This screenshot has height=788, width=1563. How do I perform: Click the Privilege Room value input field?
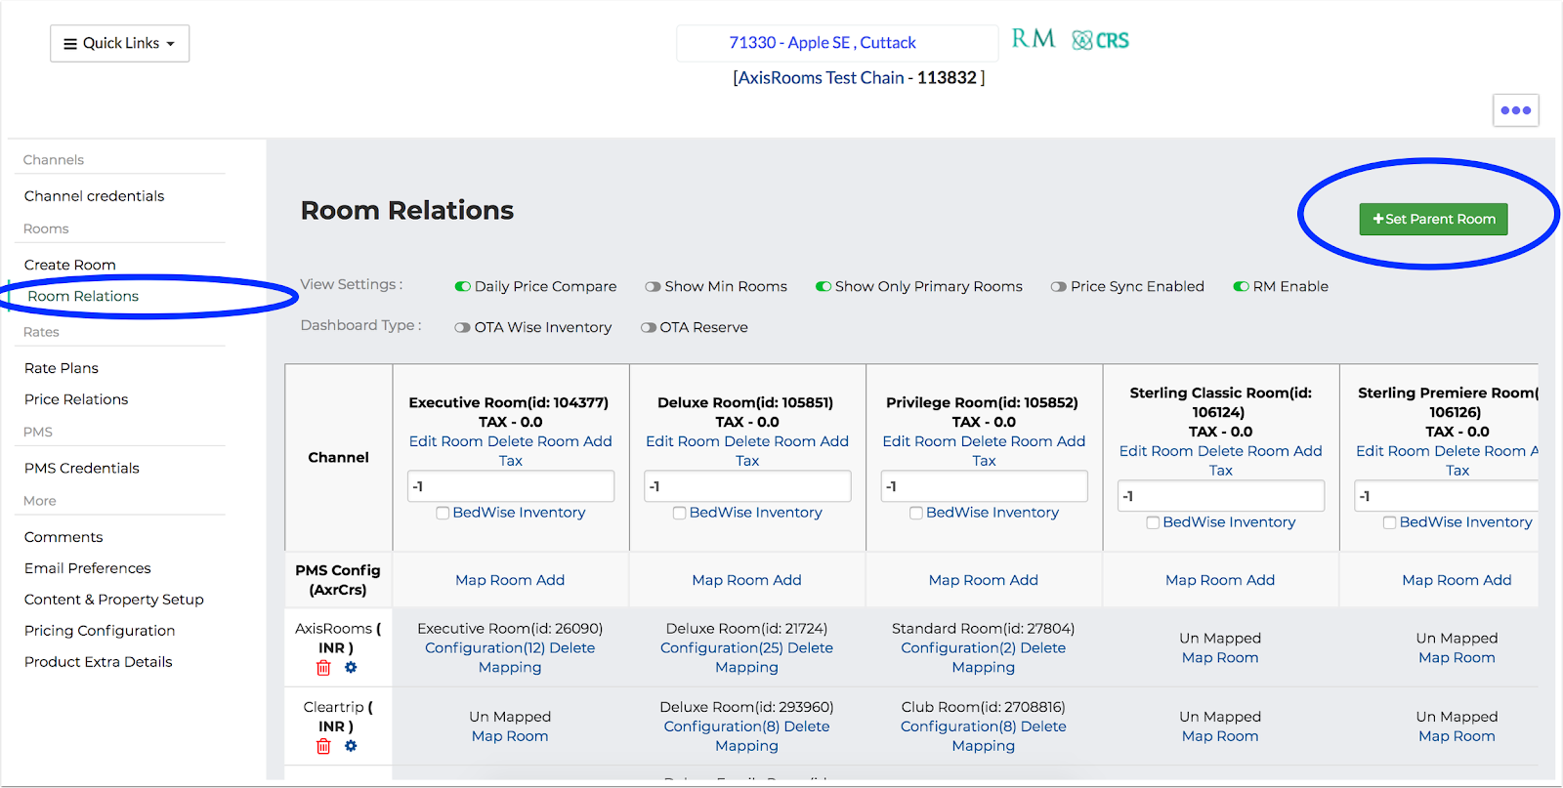984,486
